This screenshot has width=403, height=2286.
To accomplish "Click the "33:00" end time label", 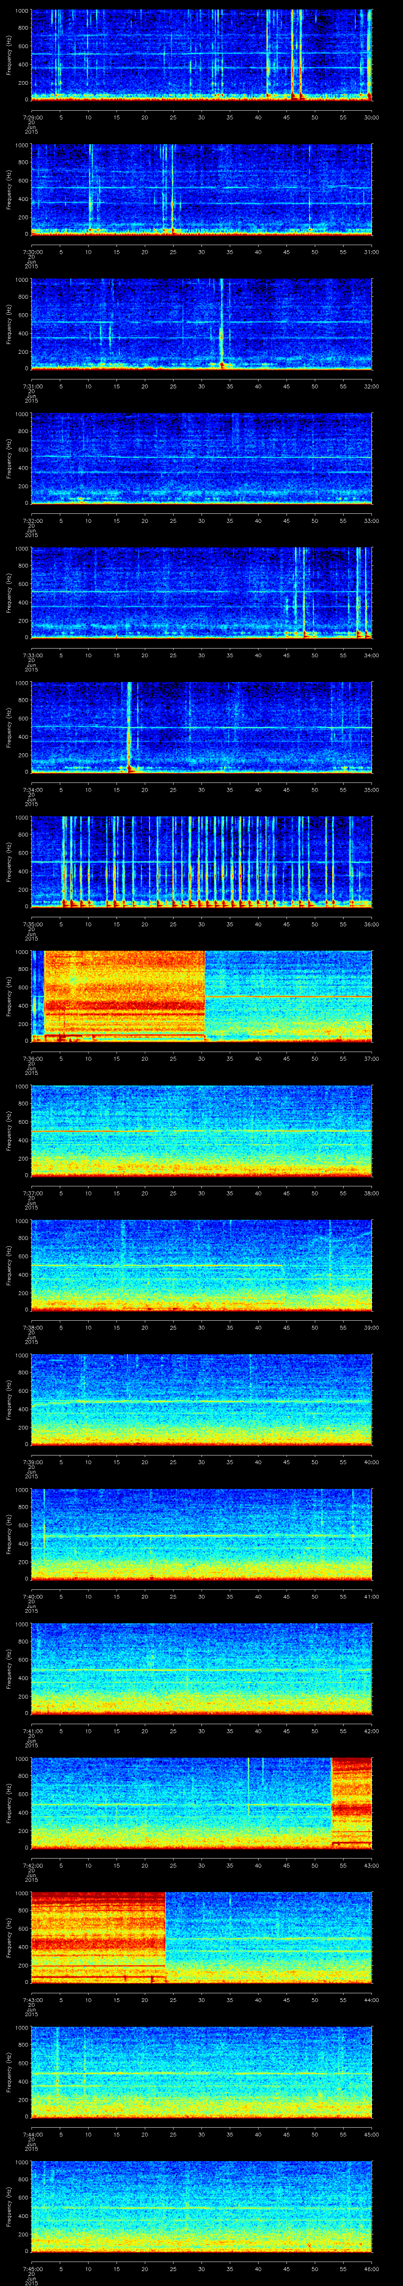I will point(372,520).
